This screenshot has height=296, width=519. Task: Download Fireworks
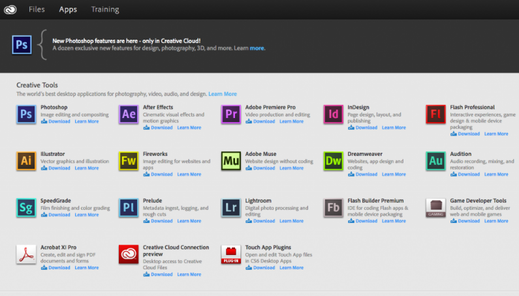coord(158,174)
